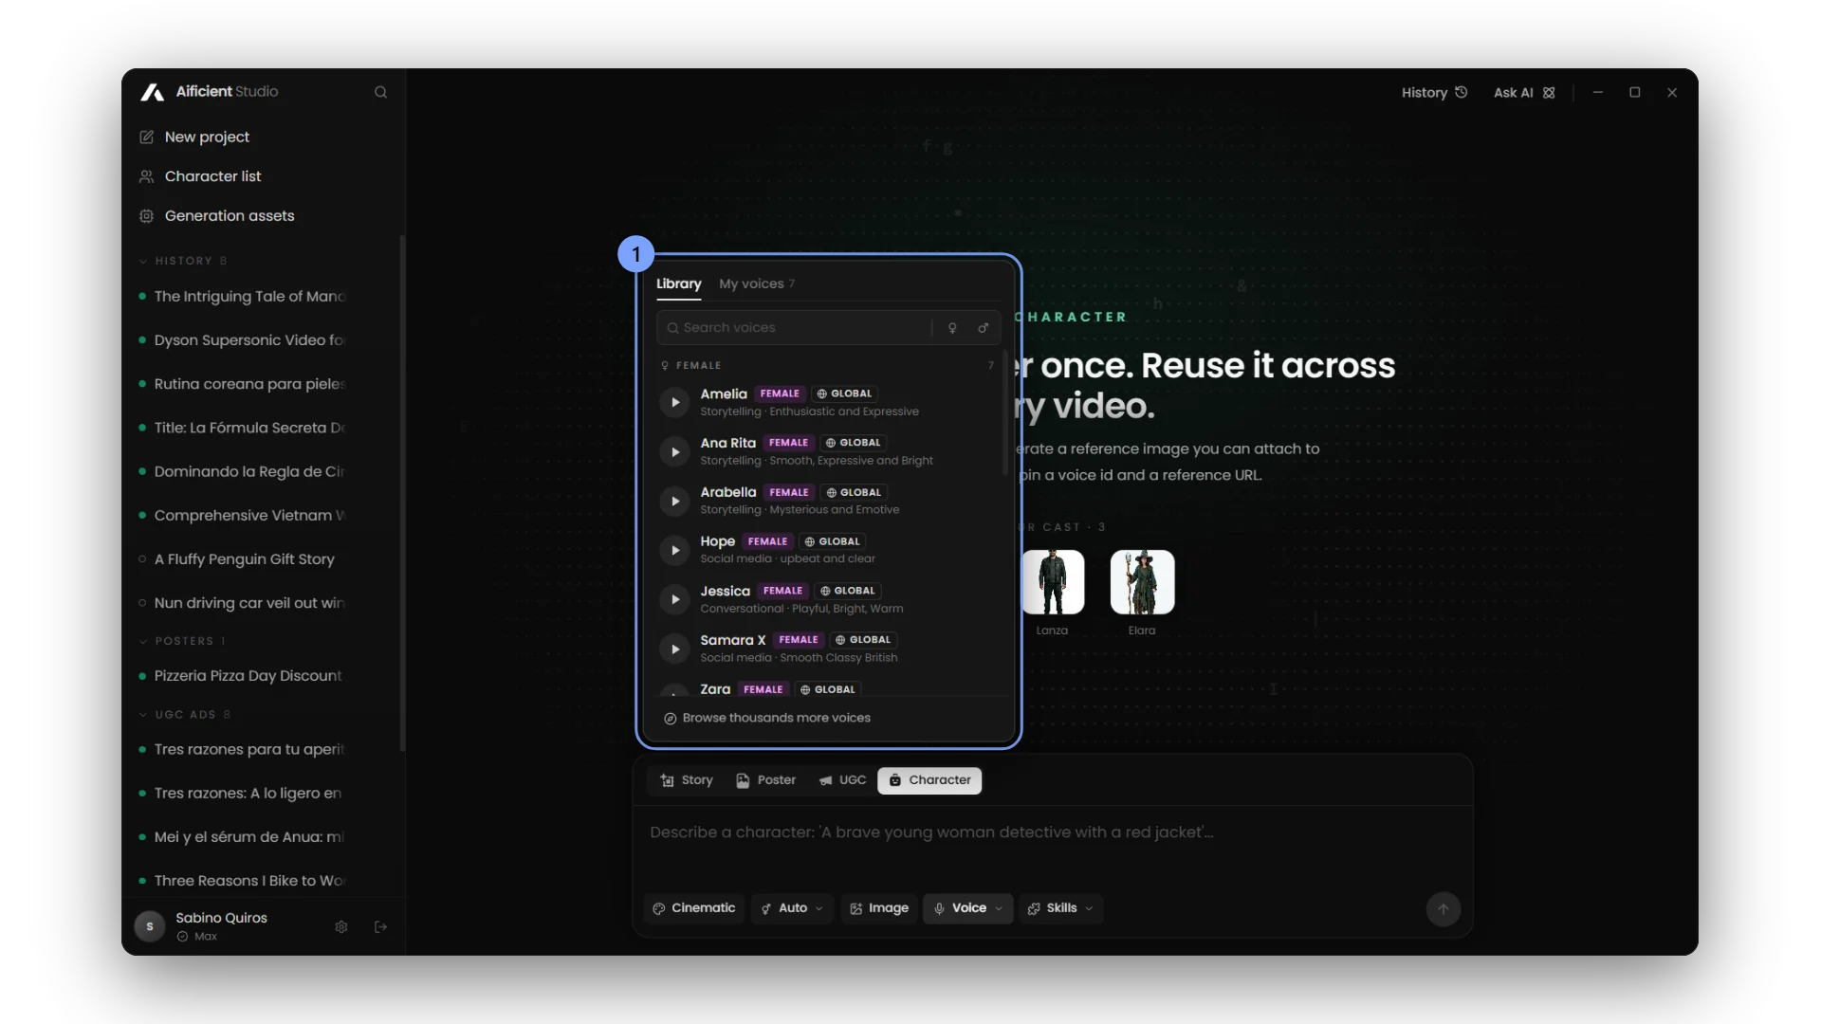Open the Voice dropdown
The width and height of the screenshot is (1821, 1024).
pos(967,908)
